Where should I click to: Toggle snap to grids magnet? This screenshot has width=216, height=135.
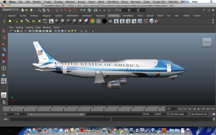pyautogui.click(x=57, y=10)
